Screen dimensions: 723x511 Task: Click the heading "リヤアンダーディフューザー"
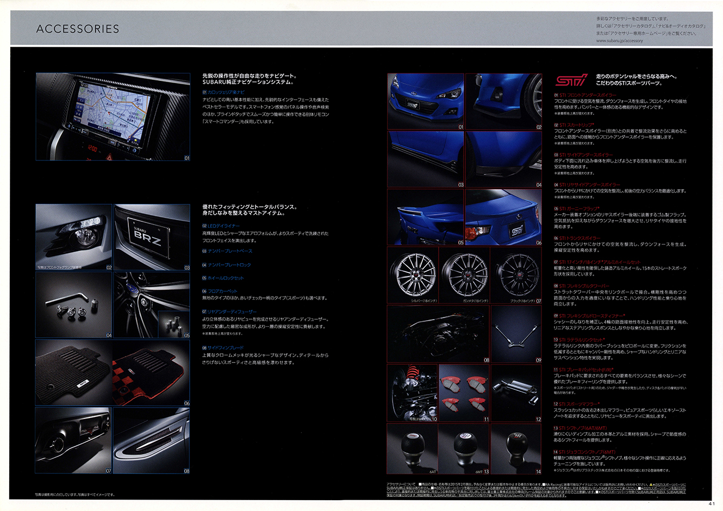coord(232,312)
